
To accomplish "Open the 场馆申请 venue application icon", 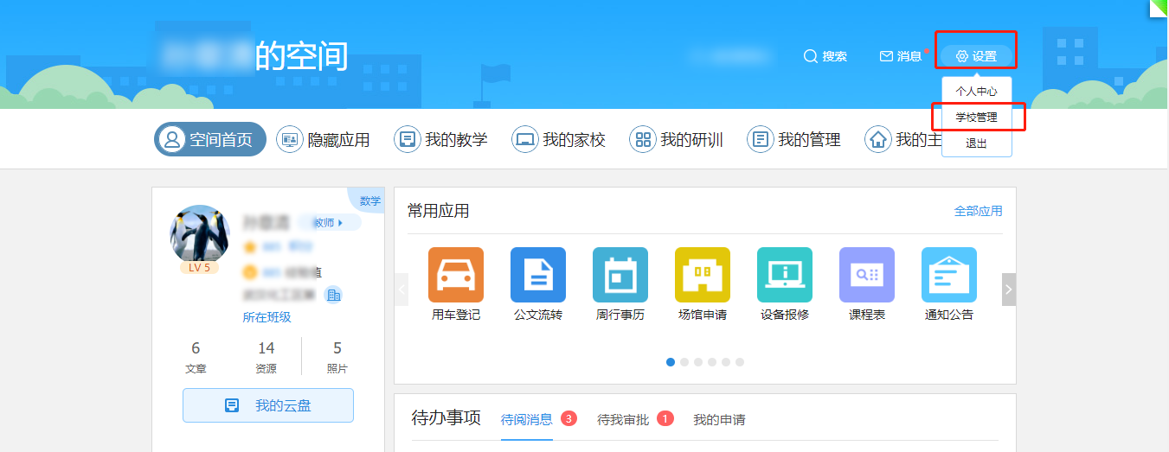I will (702, 275).
